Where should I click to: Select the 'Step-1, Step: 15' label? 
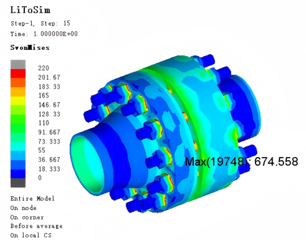point(40,23)
